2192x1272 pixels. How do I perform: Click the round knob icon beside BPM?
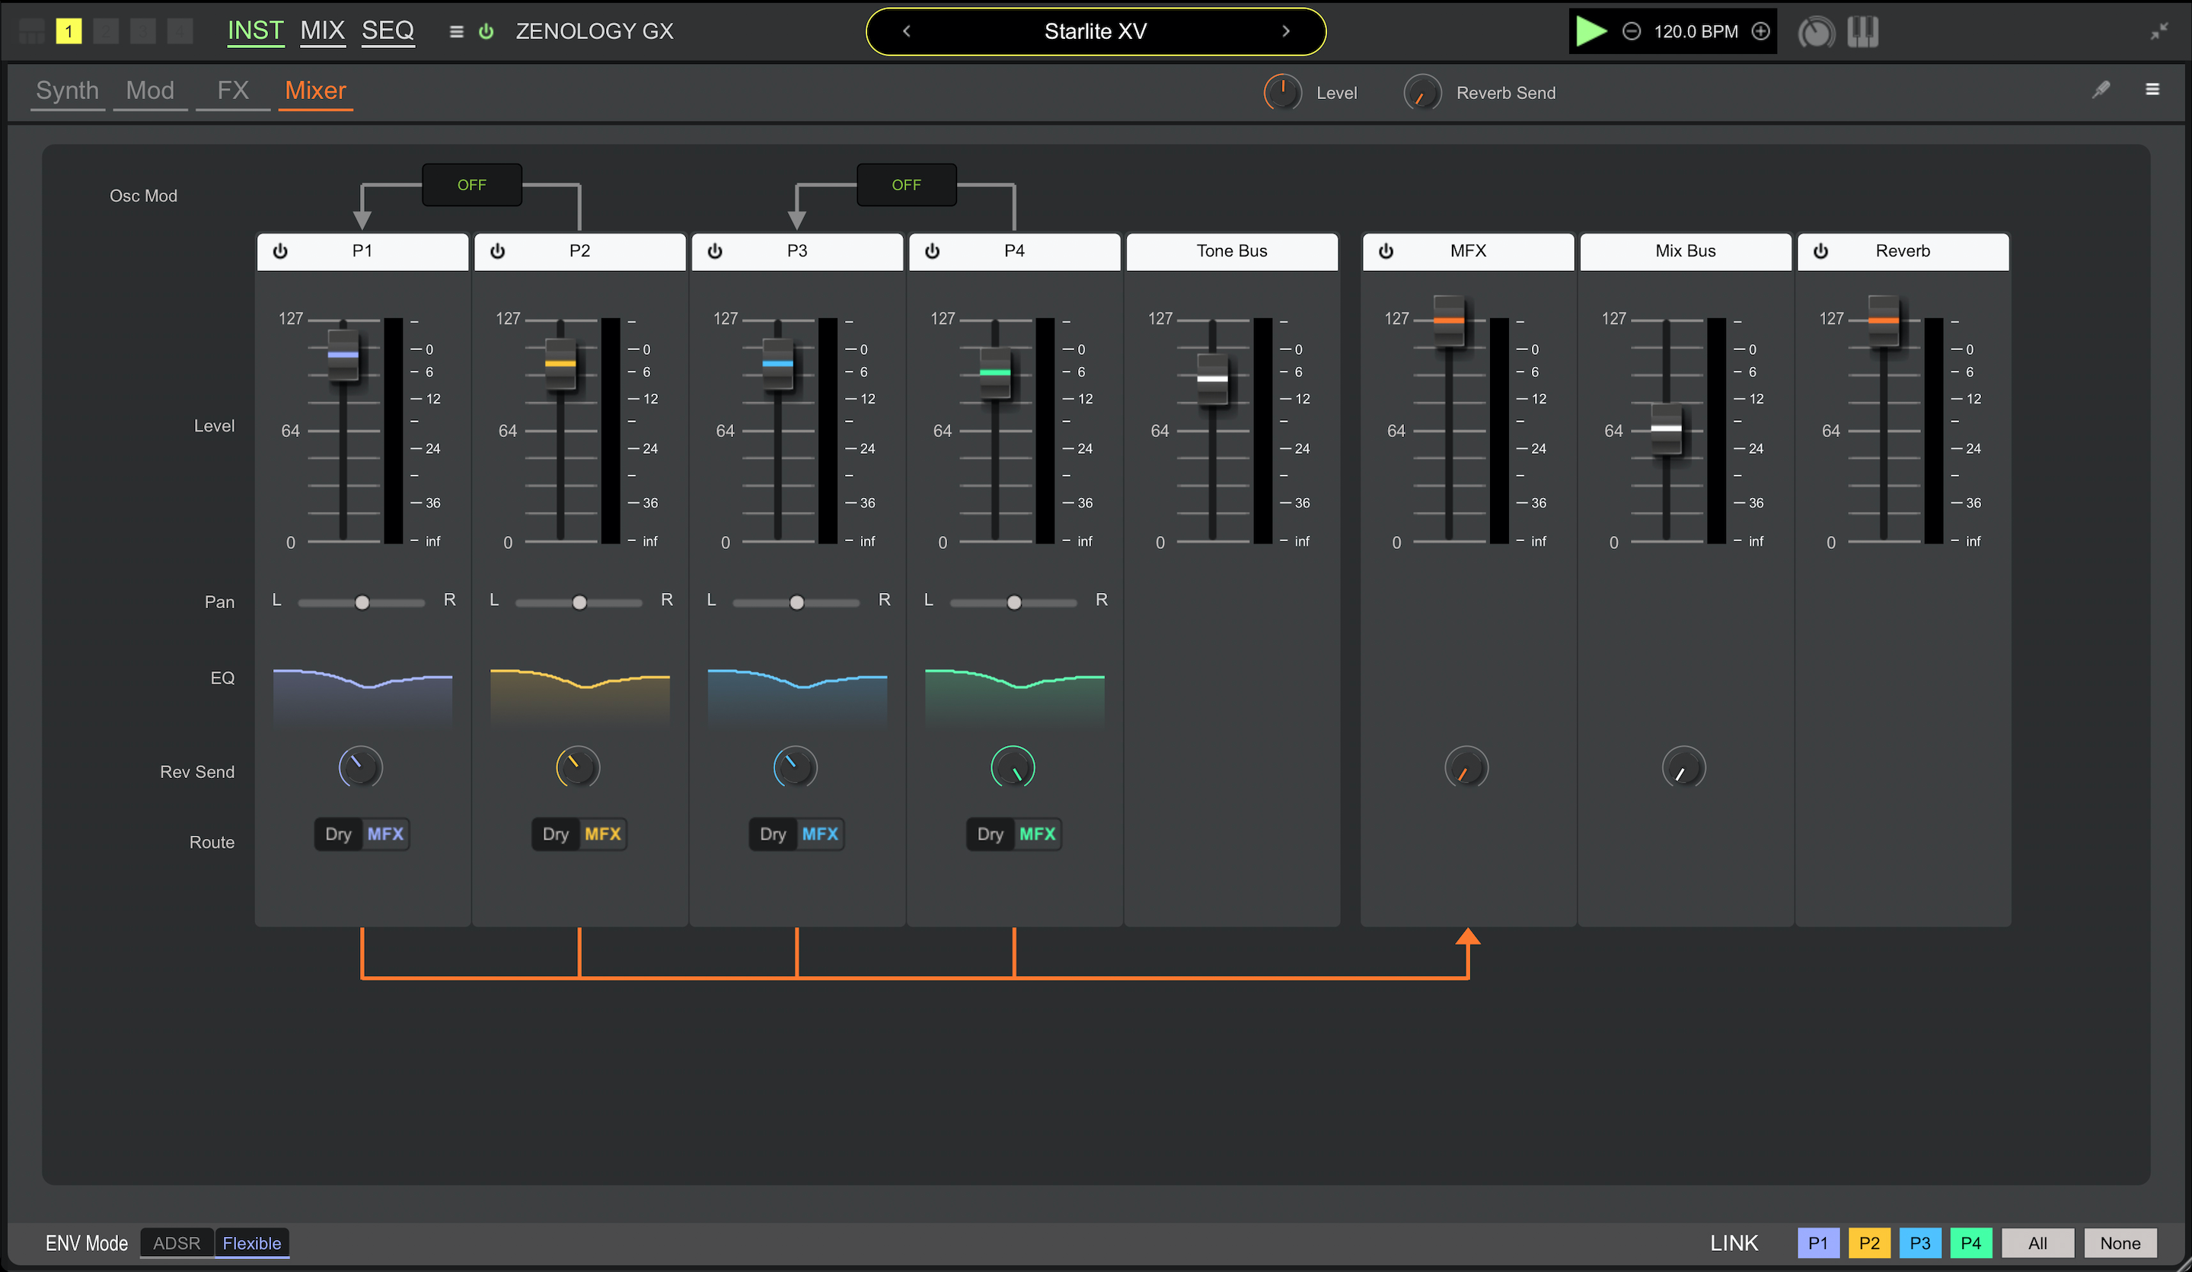[x=1815, y=32]
